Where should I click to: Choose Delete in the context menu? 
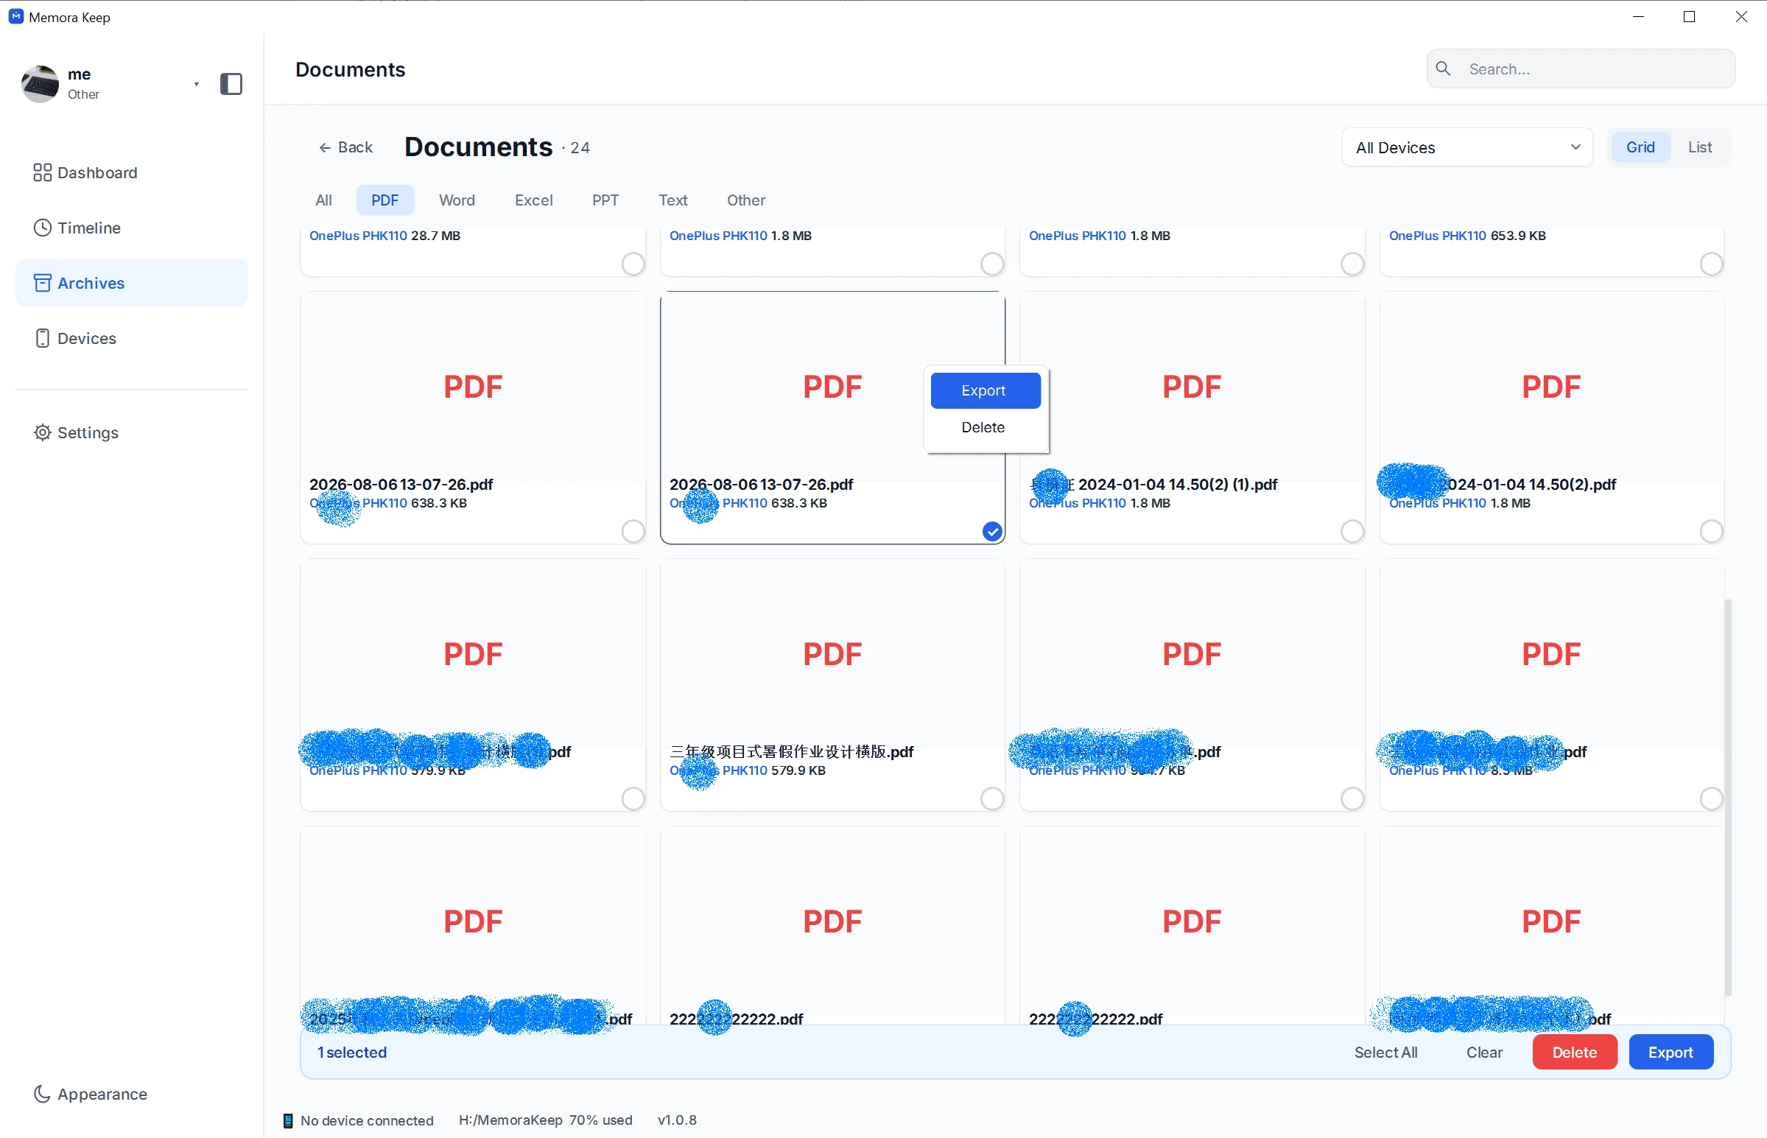pos(985,427)
